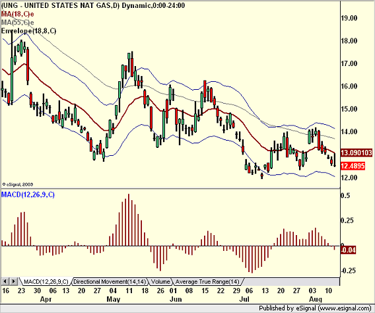Click the 14.00 price axis label
The height and width of the screenshot is (313, 375).
coord(349,132)
